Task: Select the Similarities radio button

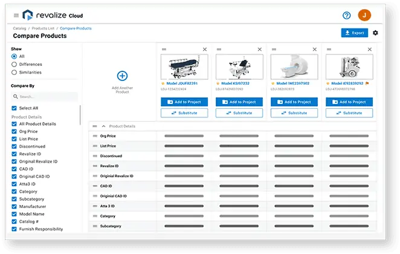Action: (x=14, y=72)
